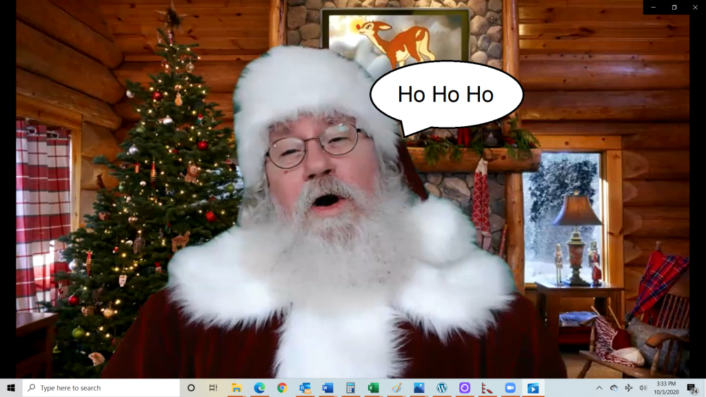Open the Paint palette icon on the taskbar
The width and height of the screenshot is (706, 397).
point(396,388)
